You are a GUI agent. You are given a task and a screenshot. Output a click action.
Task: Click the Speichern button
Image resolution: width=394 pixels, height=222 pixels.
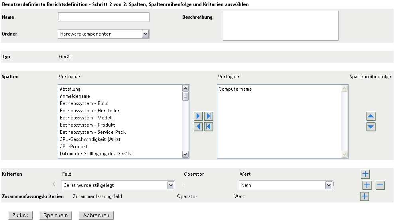coord(55,215)
